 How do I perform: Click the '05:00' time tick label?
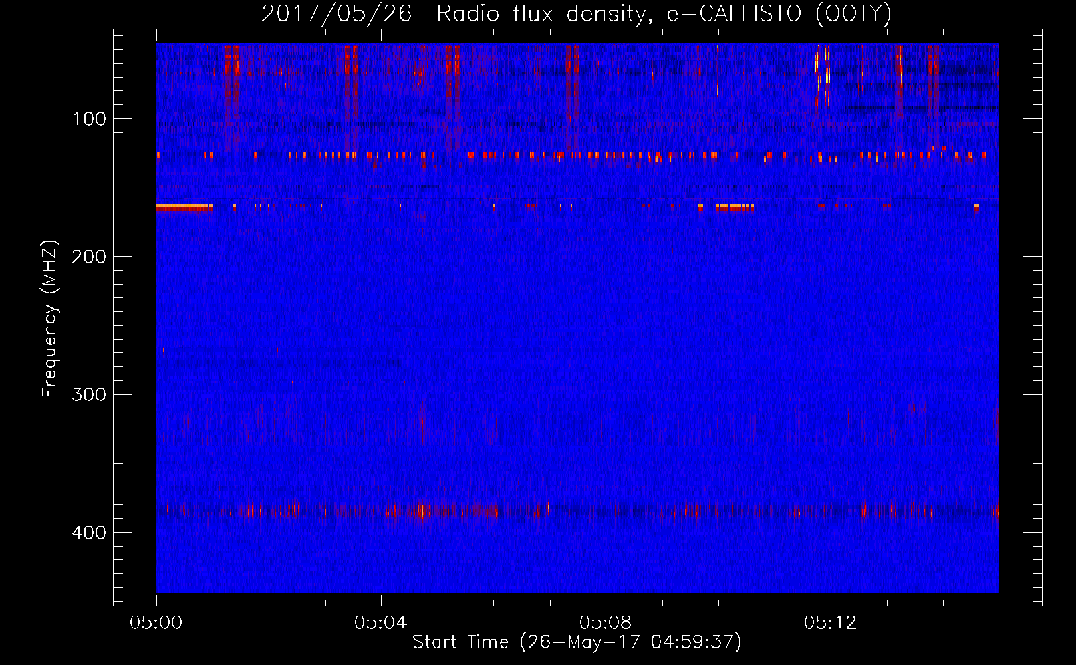click(156, 623)
